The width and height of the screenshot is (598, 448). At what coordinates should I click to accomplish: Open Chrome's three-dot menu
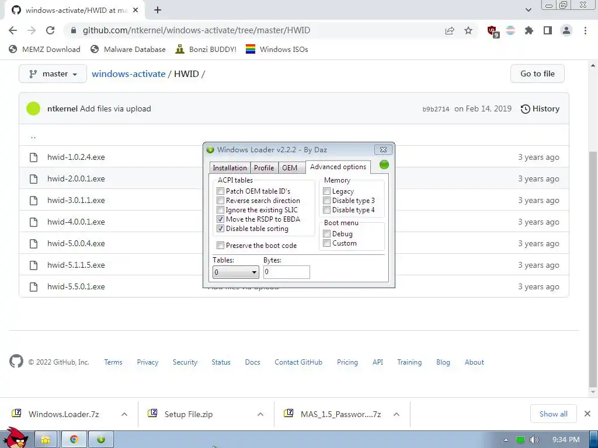[585, 30]
